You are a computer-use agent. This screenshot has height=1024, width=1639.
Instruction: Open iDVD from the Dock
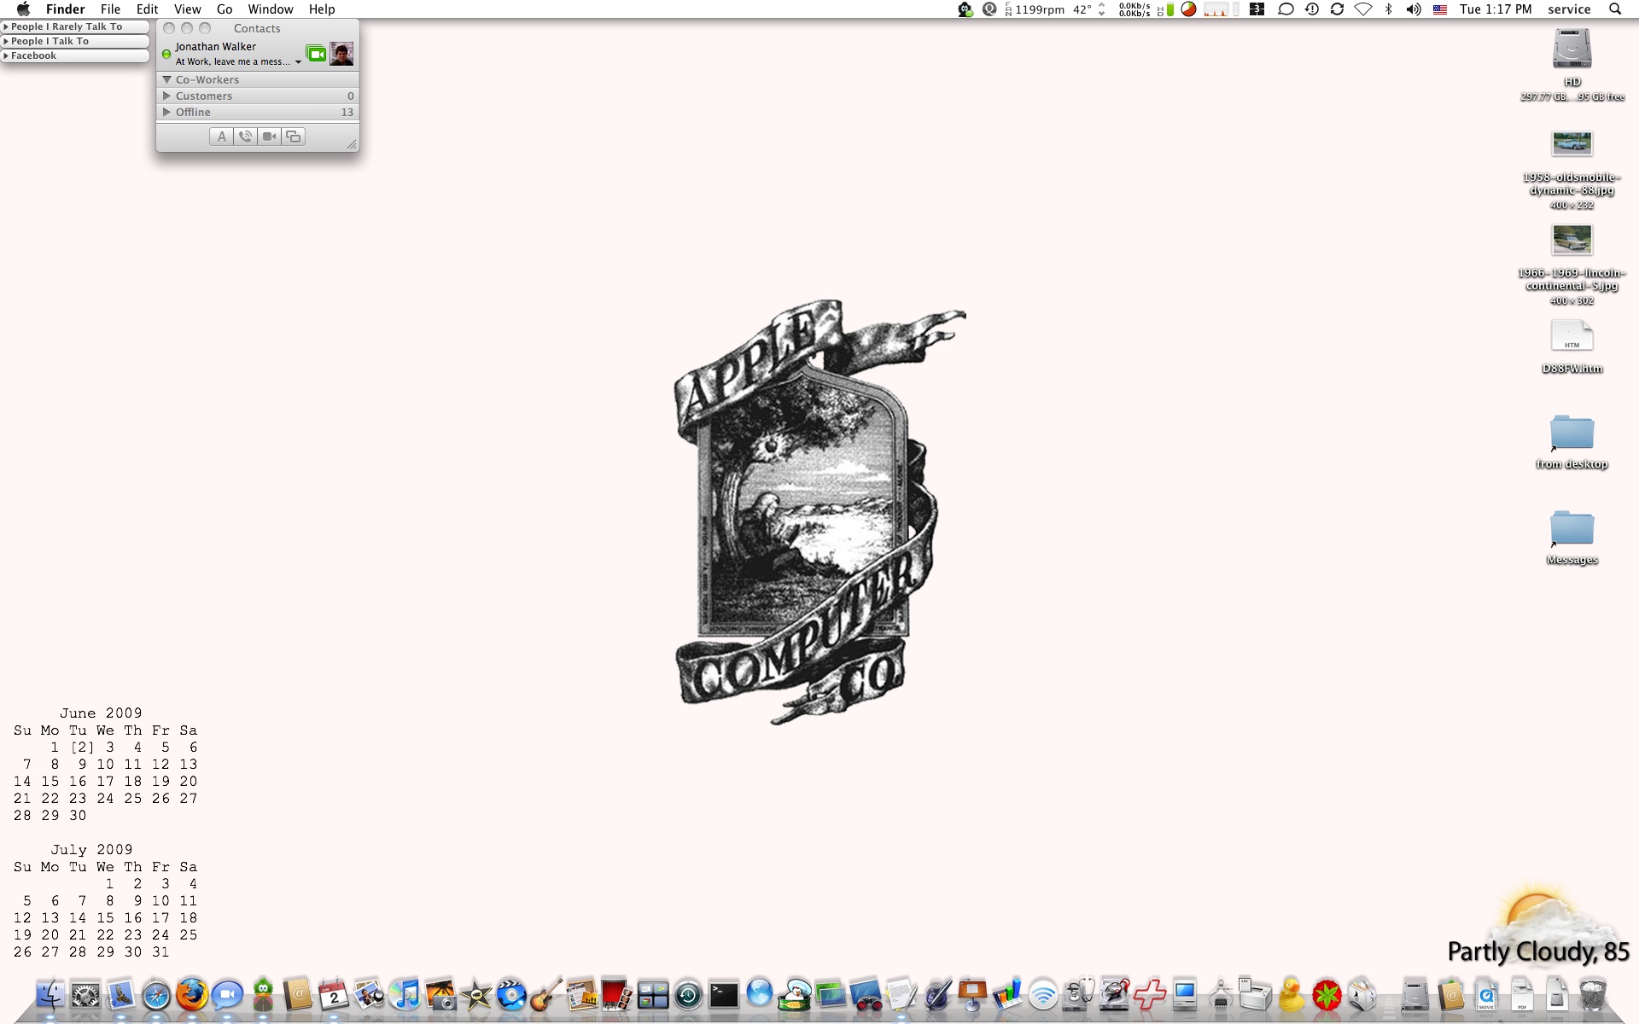511,995
